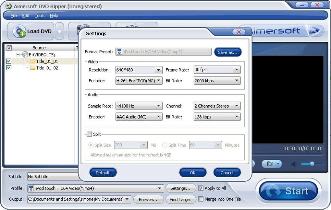Open the Profile dropdown

tap(160, 188)
